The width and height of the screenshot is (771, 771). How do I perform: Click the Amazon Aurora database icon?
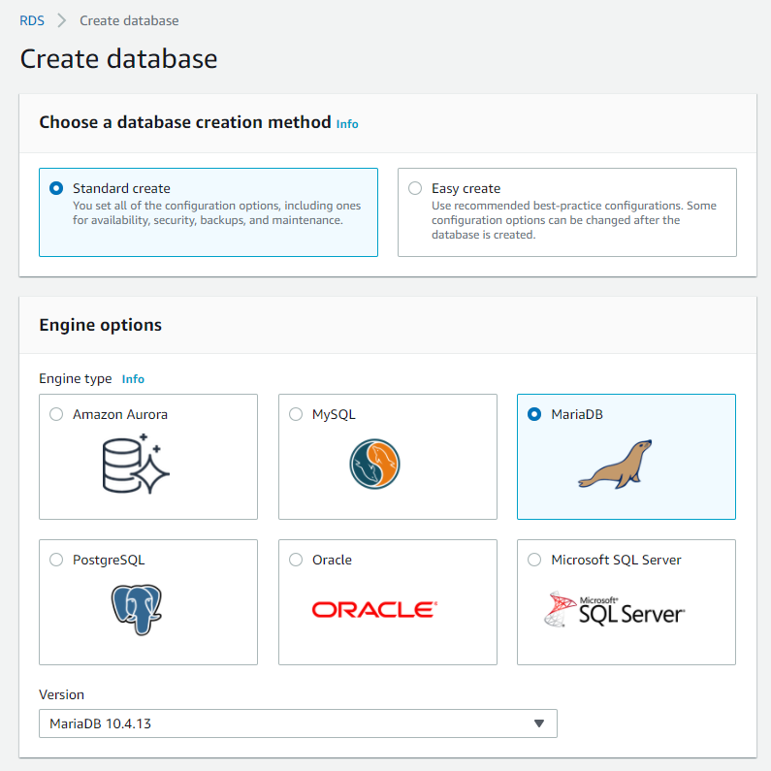[x=136, y=464]
